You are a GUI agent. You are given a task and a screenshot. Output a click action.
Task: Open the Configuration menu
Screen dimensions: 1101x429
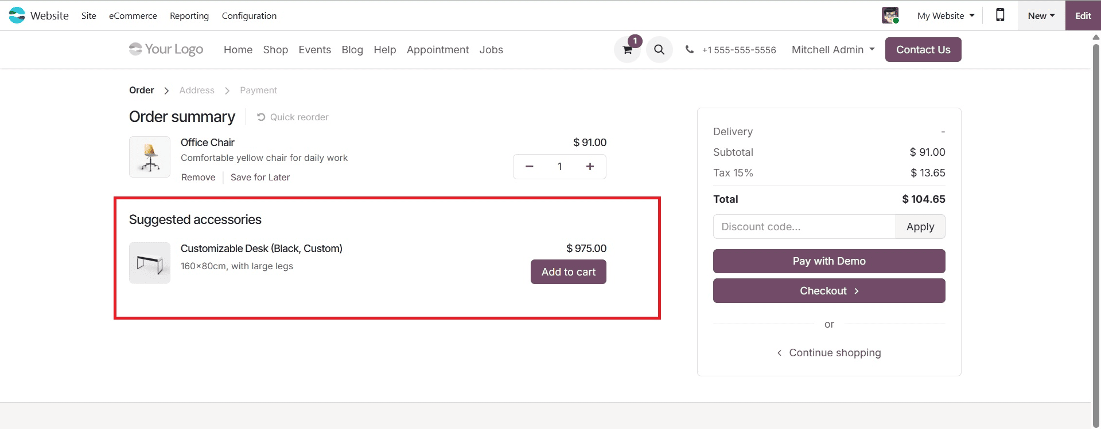tap(248, 15)
